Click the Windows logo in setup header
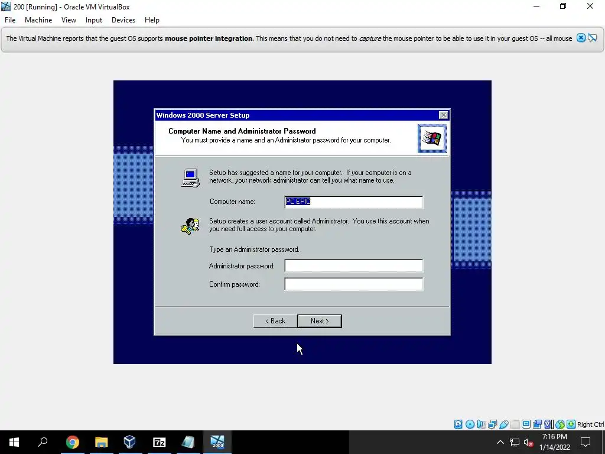Image resolution: width=605 pixels, height=454 pixels. 432,138
